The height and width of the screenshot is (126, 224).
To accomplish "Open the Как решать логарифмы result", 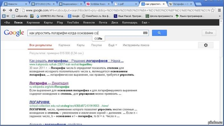I will click(x=76, y=61).
